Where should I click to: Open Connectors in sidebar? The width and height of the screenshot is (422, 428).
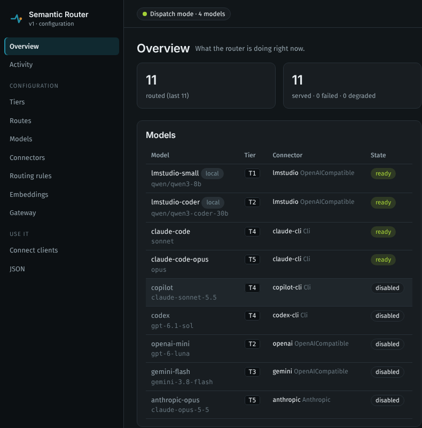coord(27,158)
